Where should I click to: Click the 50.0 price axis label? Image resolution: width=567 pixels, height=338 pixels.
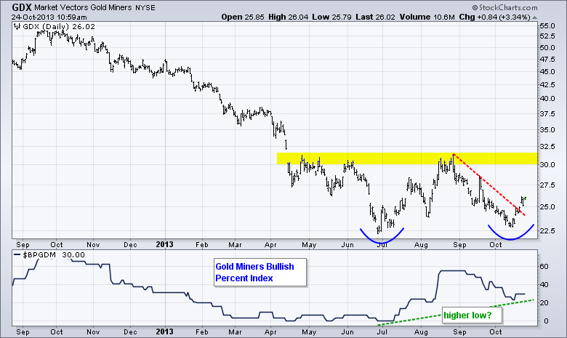click(547, 47)
